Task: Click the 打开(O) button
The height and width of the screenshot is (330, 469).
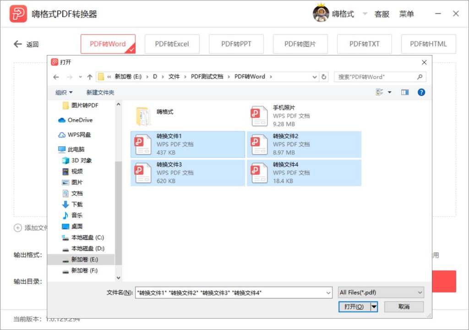Action: pyautogui.click(x=354, y=307)
